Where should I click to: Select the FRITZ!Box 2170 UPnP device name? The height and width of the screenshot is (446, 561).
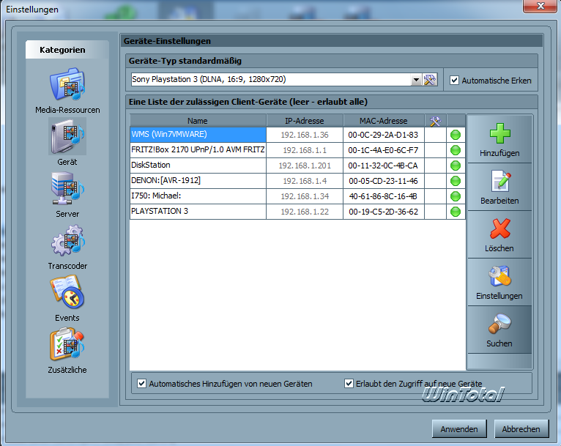tap(198, 149)
